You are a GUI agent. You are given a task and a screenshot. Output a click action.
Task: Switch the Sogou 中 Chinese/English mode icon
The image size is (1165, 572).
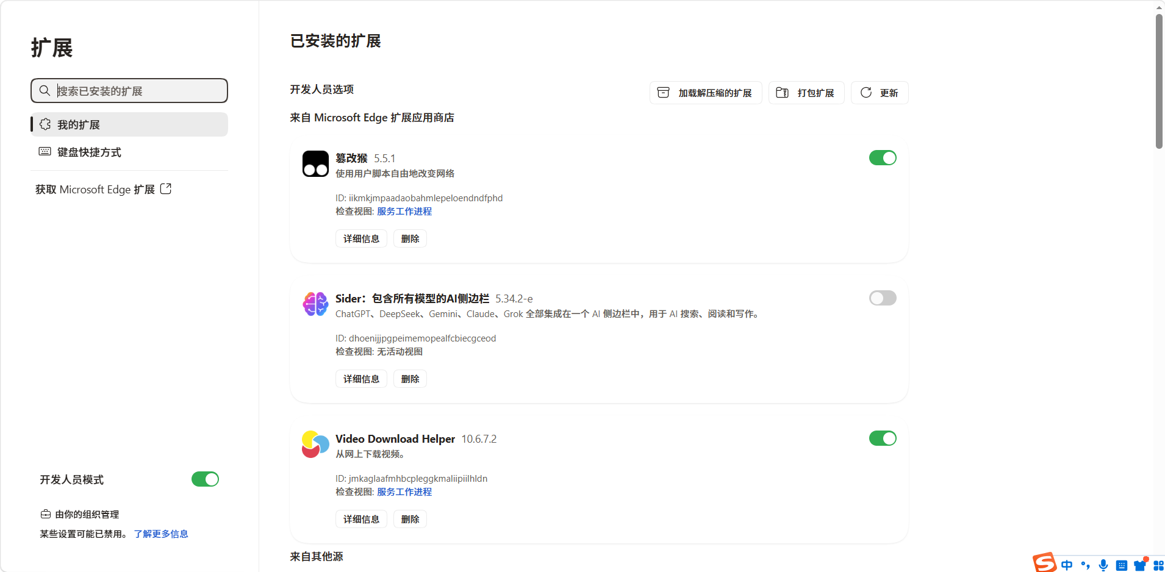pos(1067,565)
